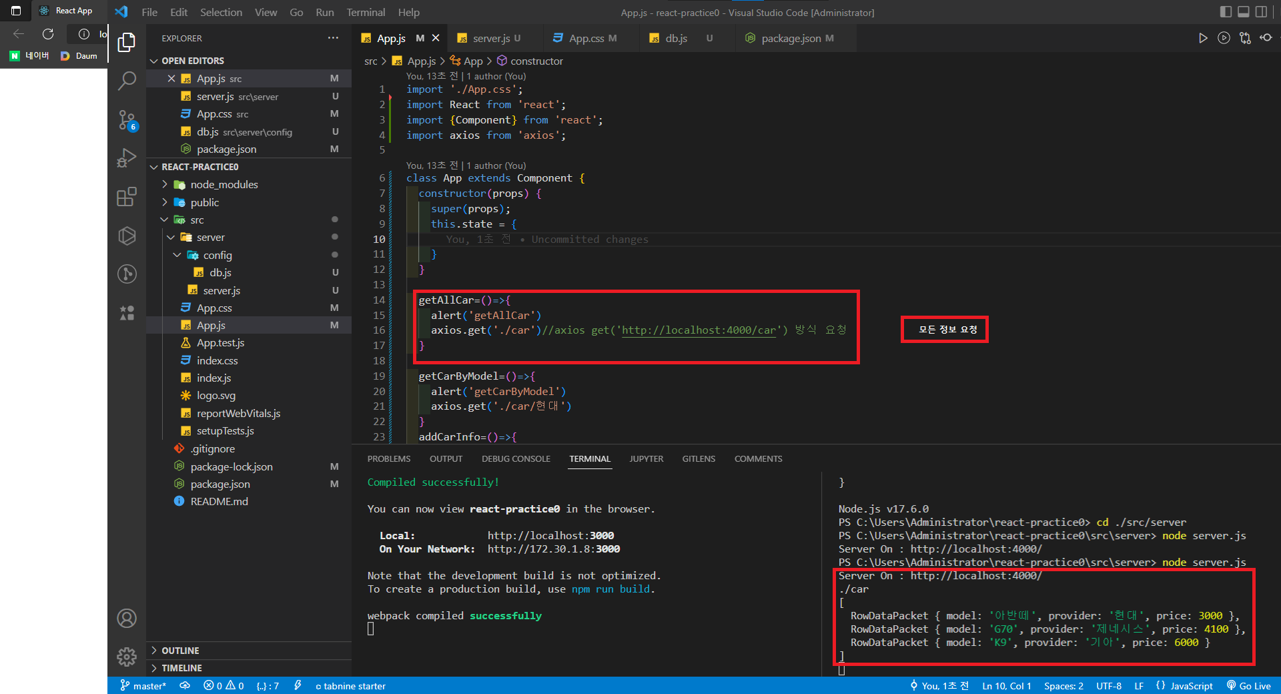Viewport: 1281px width, 694px height.
Task: Switch to the GITLENS panel tab
Action: 699,459
